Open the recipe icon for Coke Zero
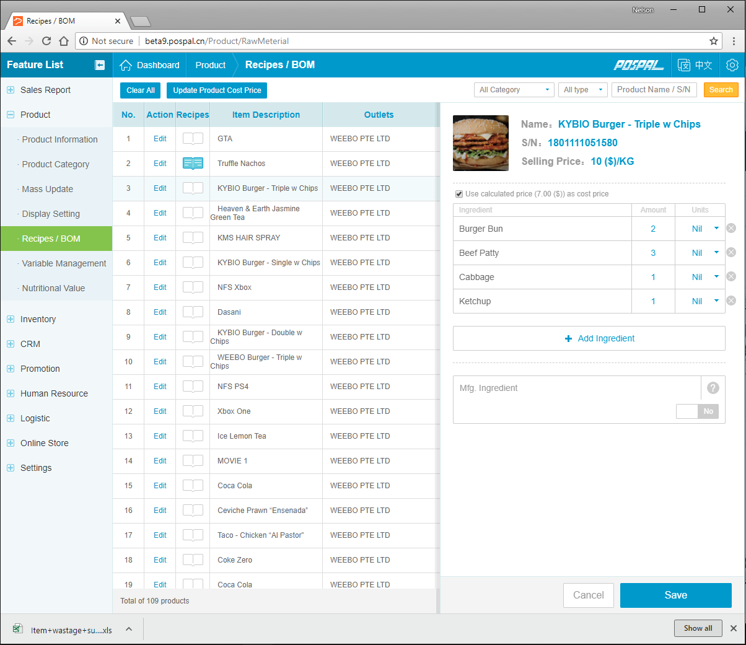The width and height of the screenshot is (746, 645). click(x=193, y=560)
